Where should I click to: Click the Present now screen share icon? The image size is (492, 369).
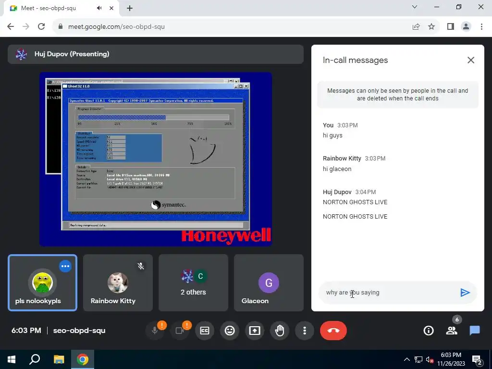click(x=255, y=331)
